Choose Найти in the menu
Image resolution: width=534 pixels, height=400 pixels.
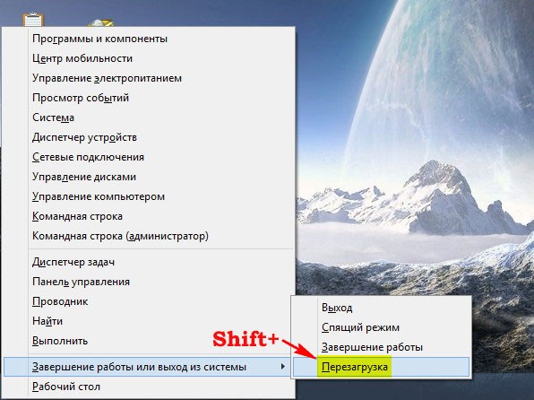(x=149, y=321)
